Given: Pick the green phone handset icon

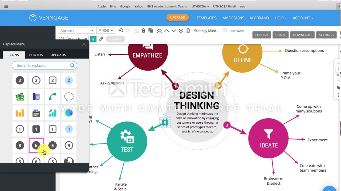Looking at the screenshot, I should [x=52, y=97].
